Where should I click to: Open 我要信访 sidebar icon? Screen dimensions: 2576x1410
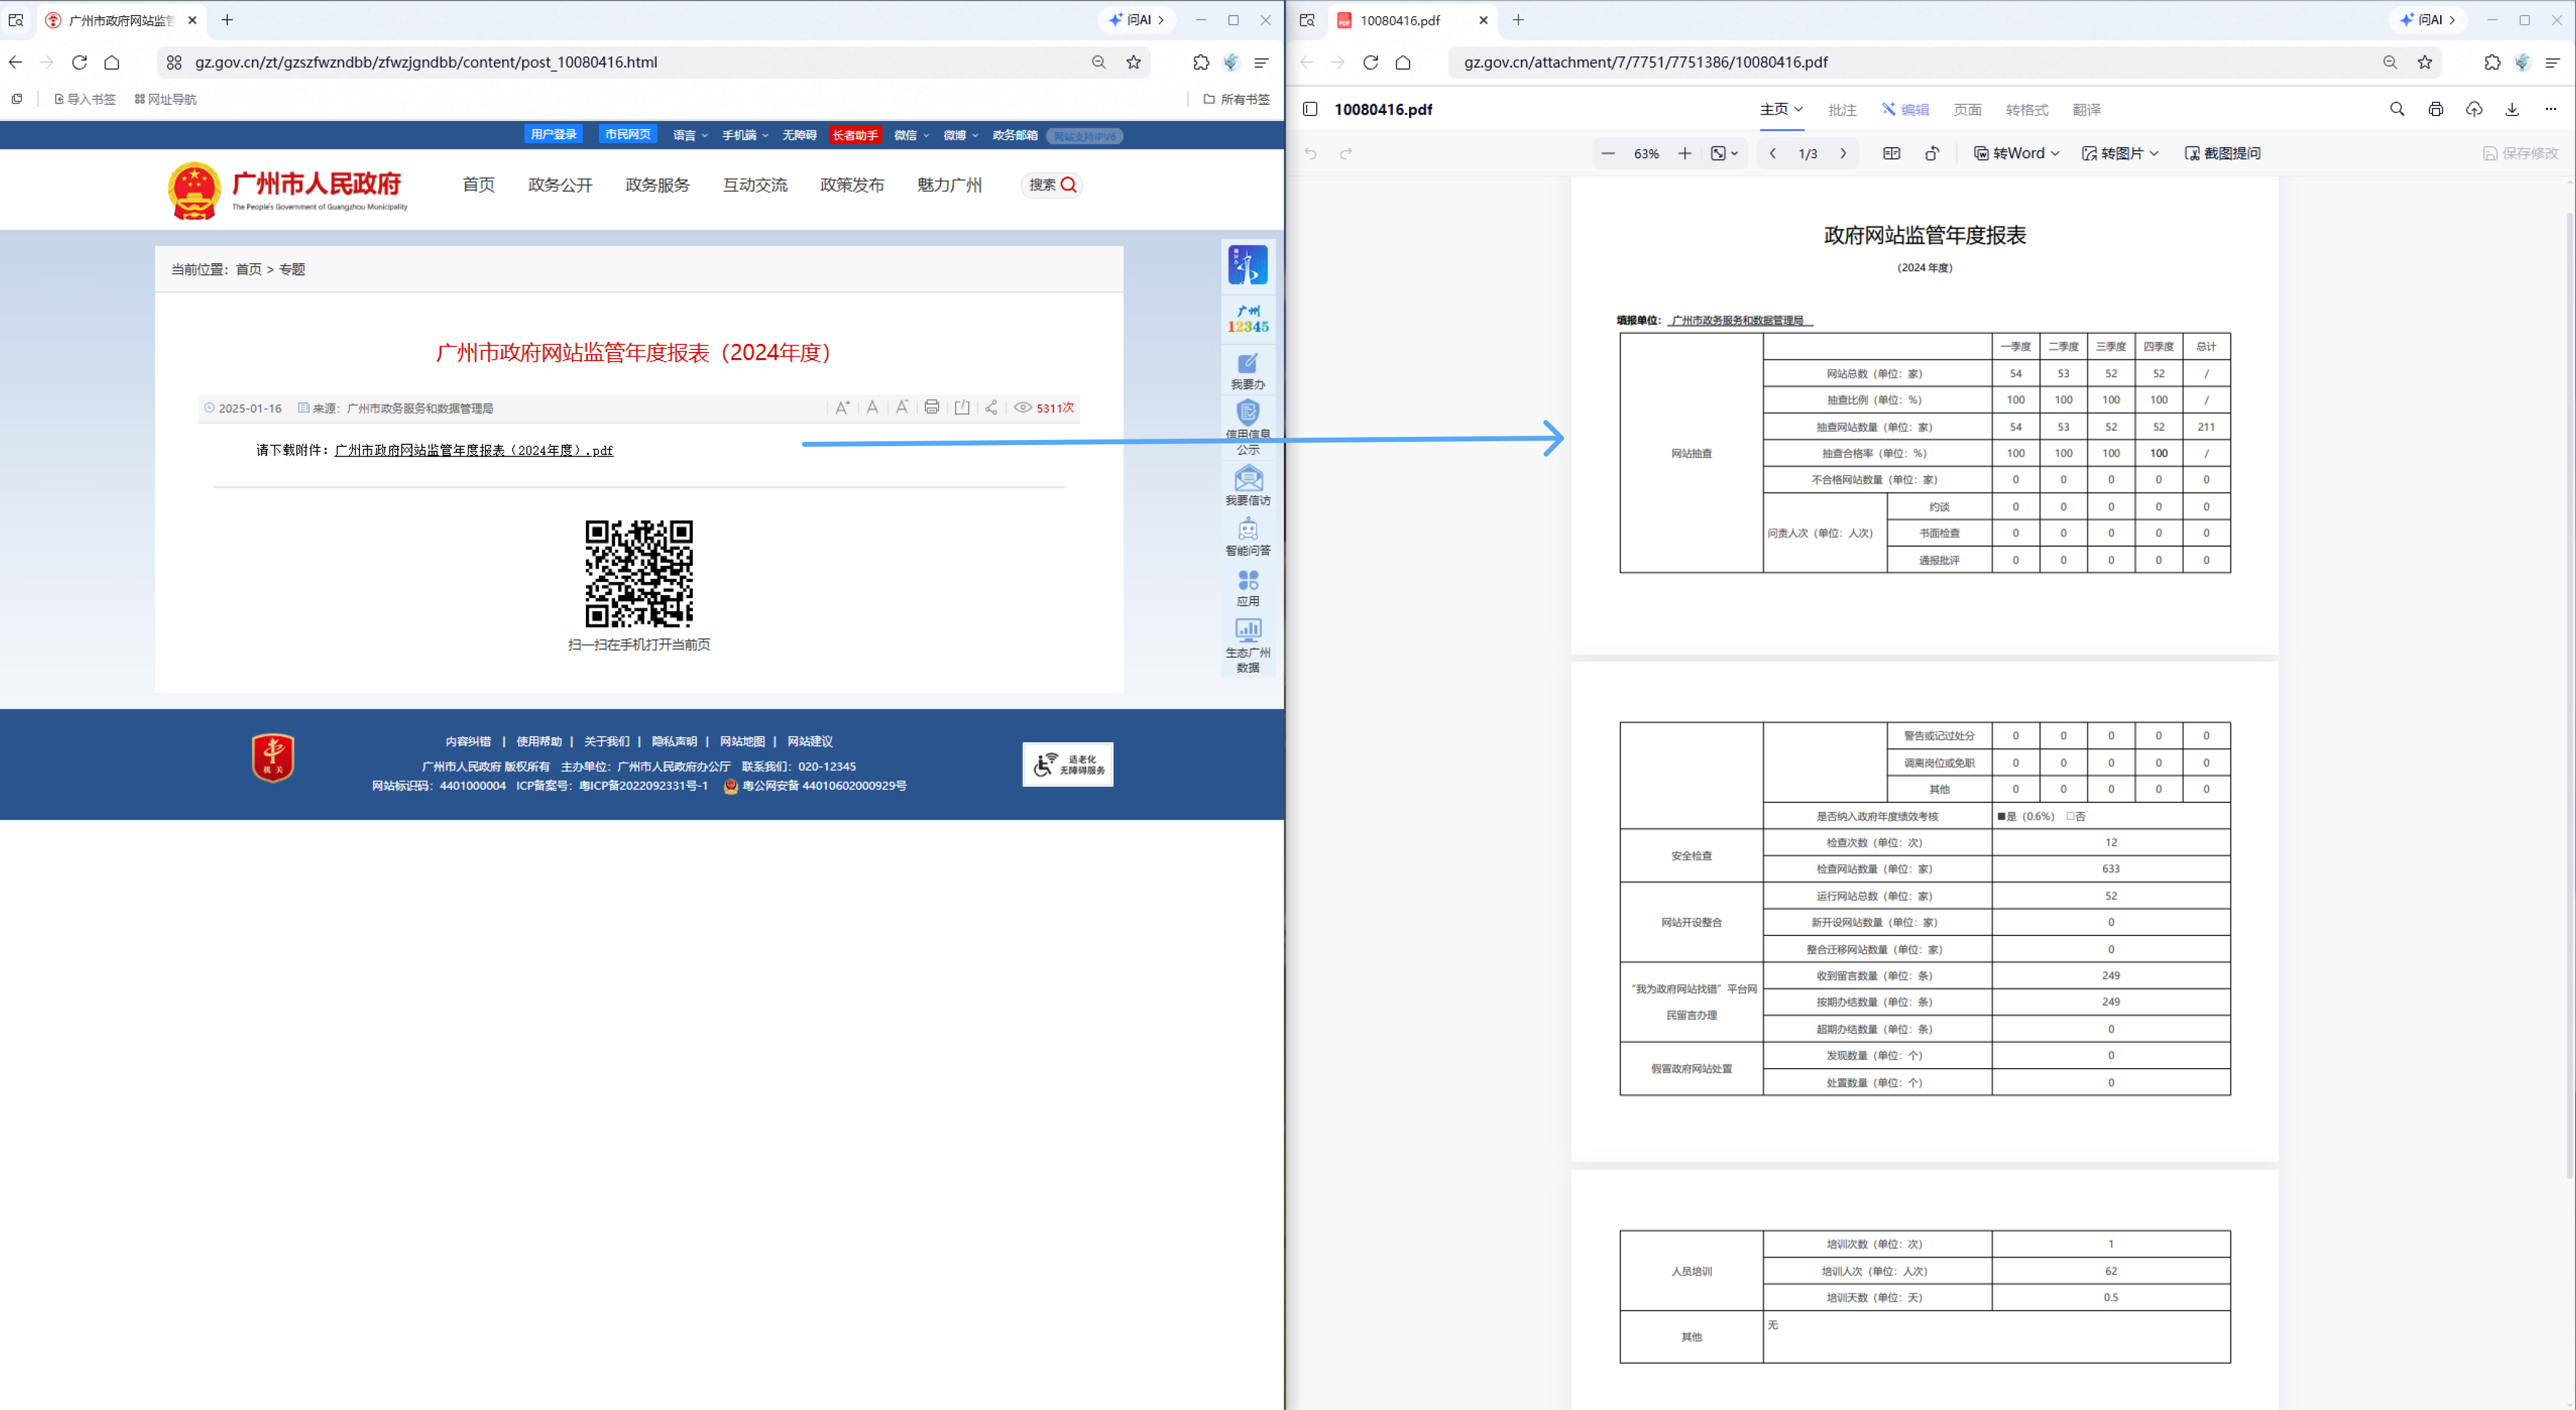pyautogui.click(x=1248, y=486)
